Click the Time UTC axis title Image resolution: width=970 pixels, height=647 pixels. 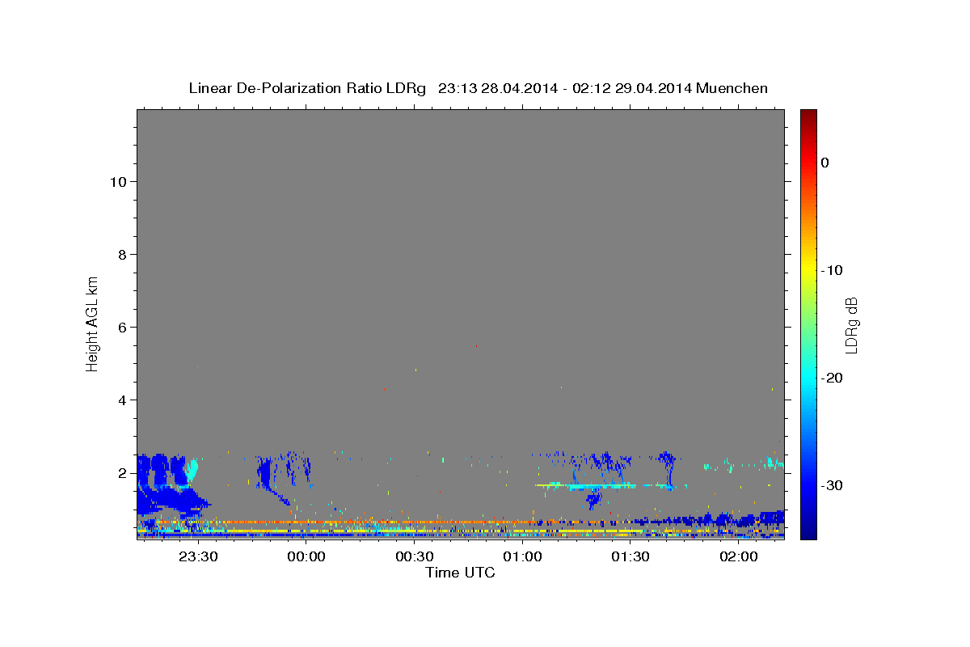(x=460, y=573)
